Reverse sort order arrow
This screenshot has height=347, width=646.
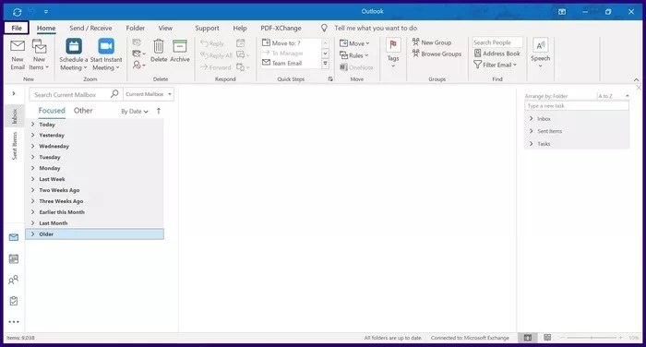coord(159,111)
